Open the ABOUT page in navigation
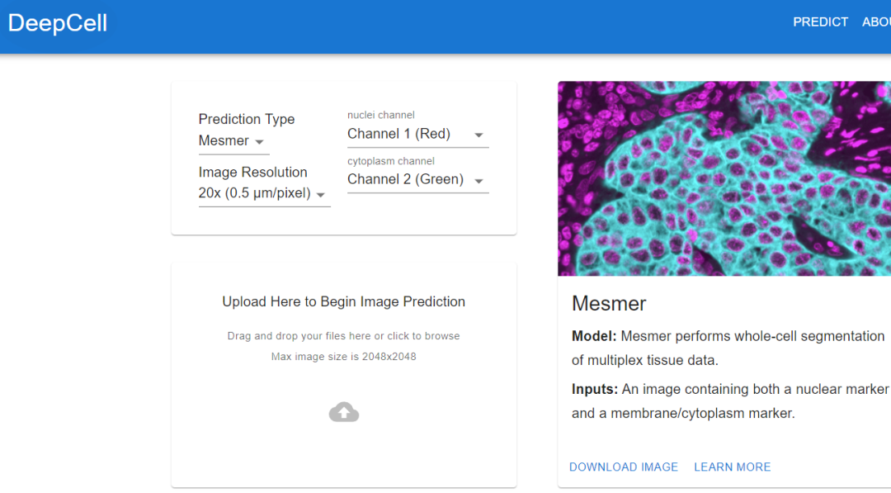This screenshot has width=891, height=493. [x=876, y=22]
